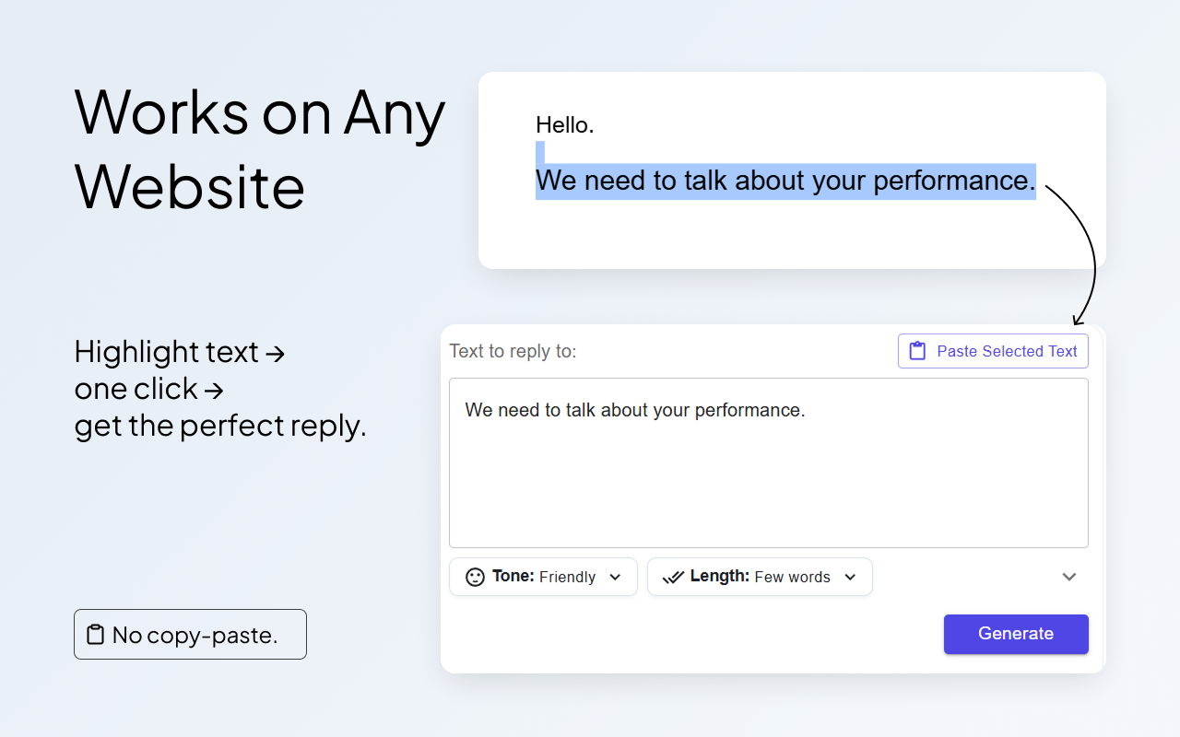1180x737 pixels.
Task: Click inside the reply text area
Action: point(768,461)
